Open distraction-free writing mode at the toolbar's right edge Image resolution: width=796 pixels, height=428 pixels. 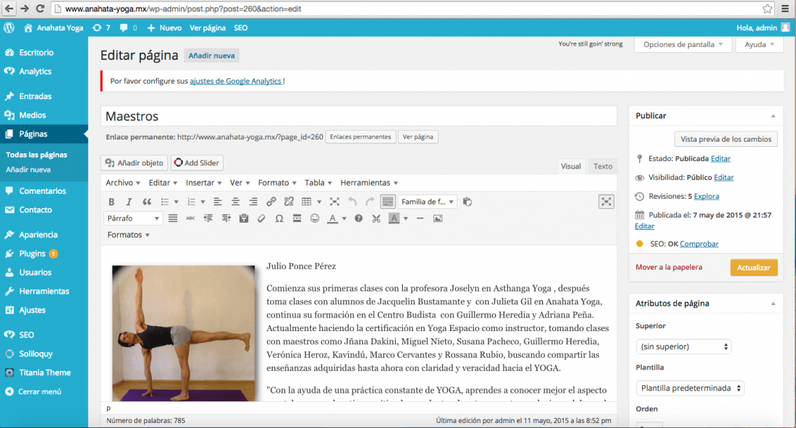point(606,202)
